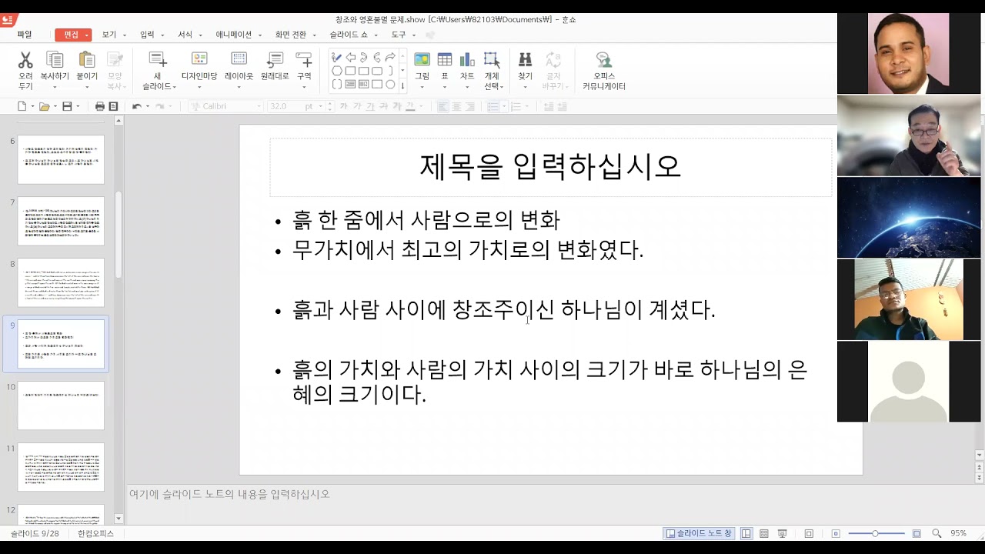Open the 32.0 font size dropdown
This screenshot has height=554, width=985.
tap(319, 106)
